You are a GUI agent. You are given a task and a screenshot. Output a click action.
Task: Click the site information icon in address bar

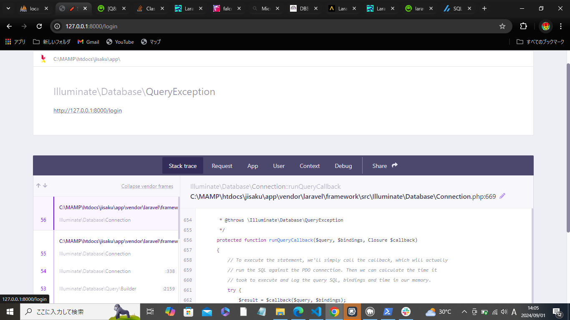[58, 26]
